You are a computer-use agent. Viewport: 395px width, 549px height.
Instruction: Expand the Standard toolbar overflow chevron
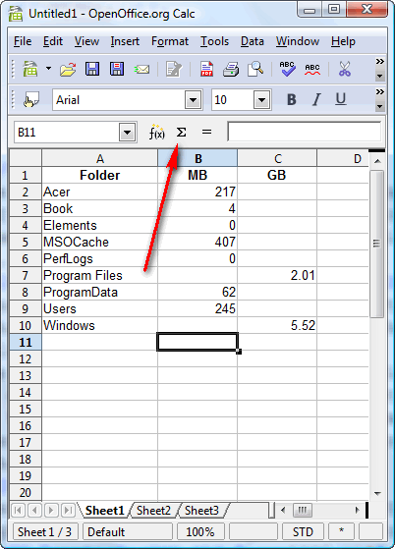(x=380, y=62)
